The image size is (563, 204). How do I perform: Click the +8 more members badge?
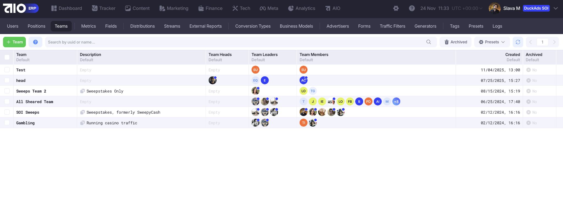(396, 102)
